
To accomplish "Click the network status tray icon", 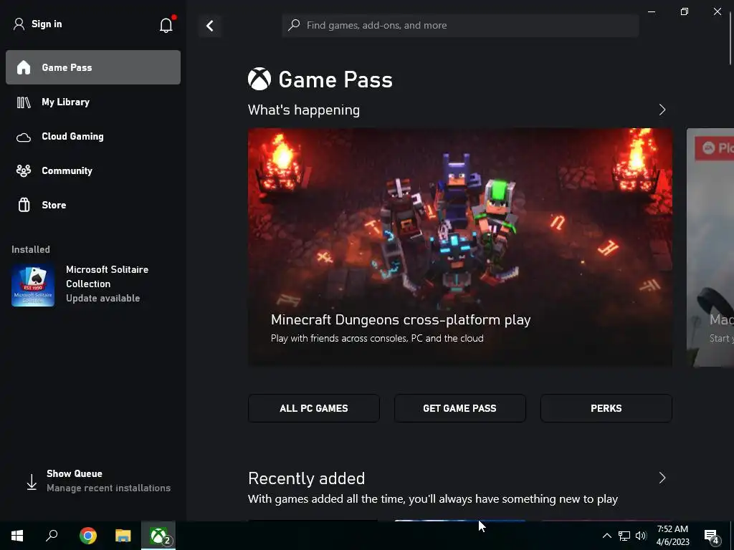I will tap(624, 536).
